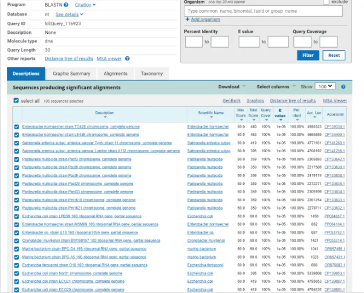
Task: Click Query Coverage upper bound field
Action: pos(328,42)
